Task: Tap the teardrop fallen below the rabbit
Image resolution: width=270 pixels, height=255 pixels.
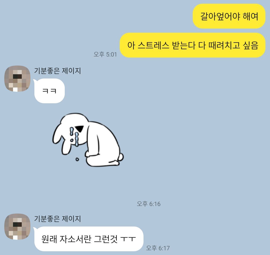Action: [x=77, y=159]
